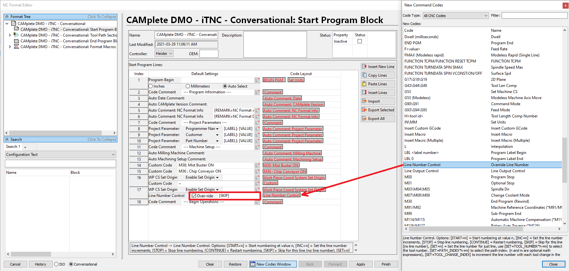569x271 pixels.
Task: Open edit icon for Begin Operations comment row
Action: [x=257, y=202]
